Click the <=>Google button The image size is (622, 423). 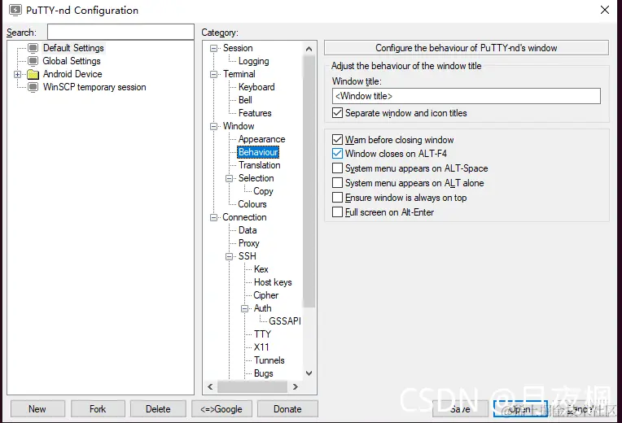[221, 408]
